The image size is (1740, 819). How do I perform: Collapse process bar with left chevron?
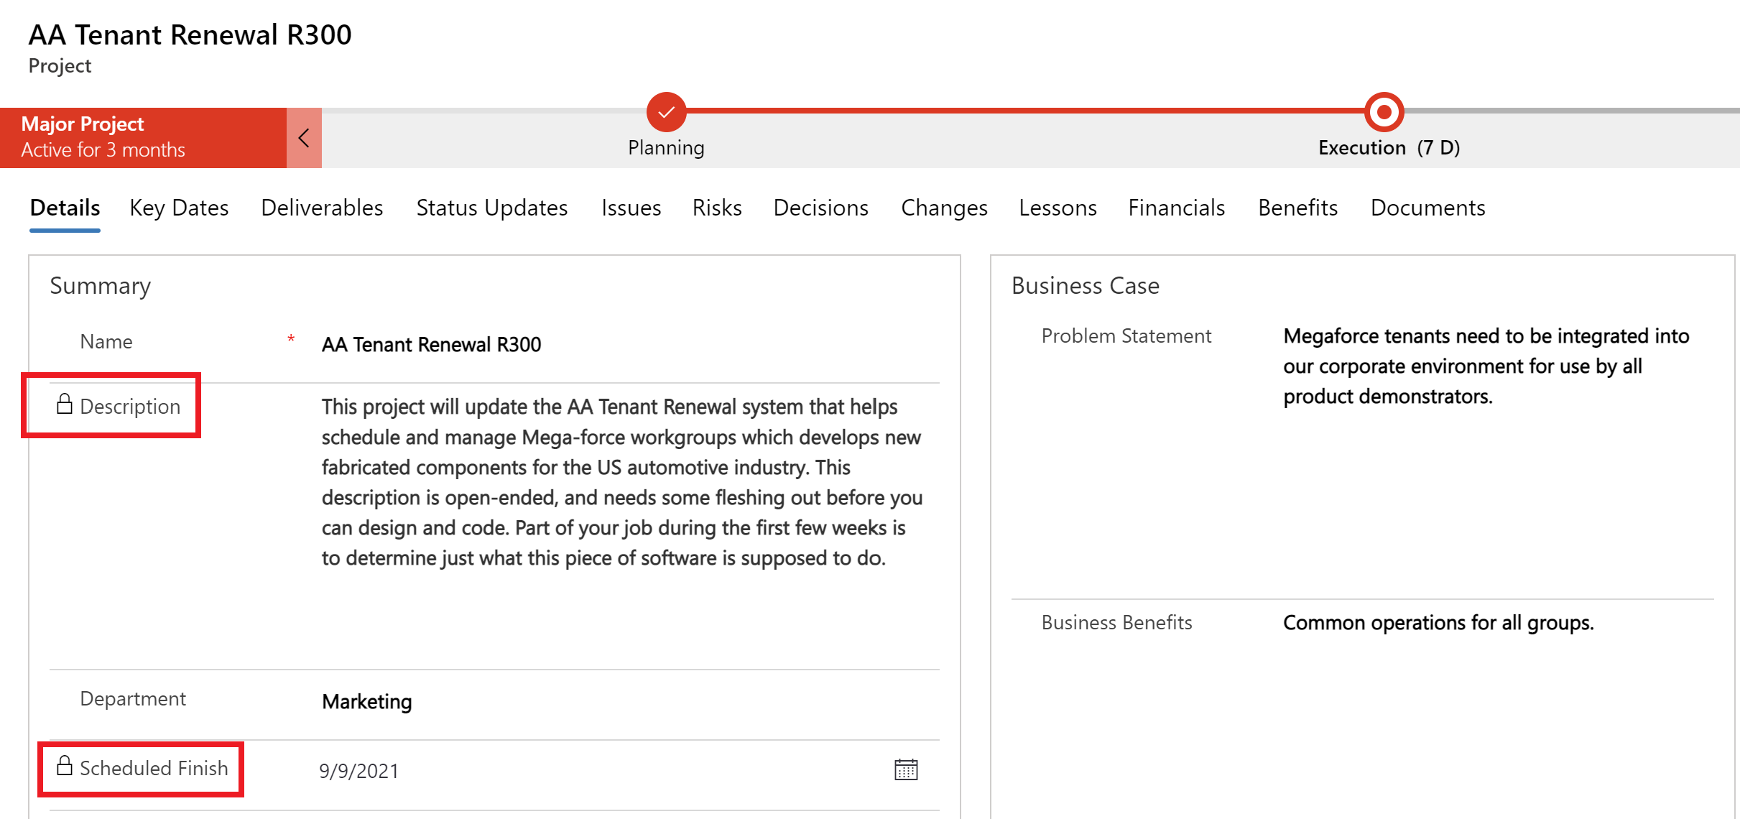tap(304, 138)
